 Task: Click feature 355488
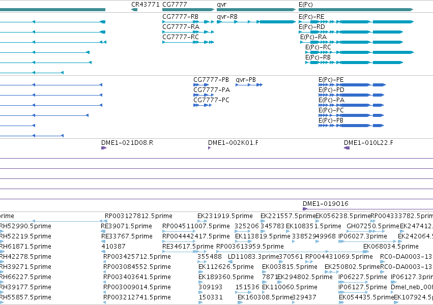(x=210, y=257)
